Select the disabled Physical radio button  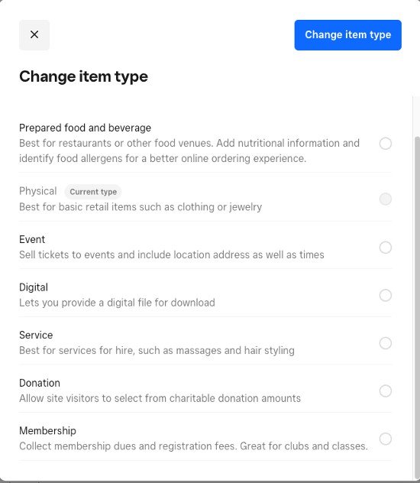pos(385,199)
